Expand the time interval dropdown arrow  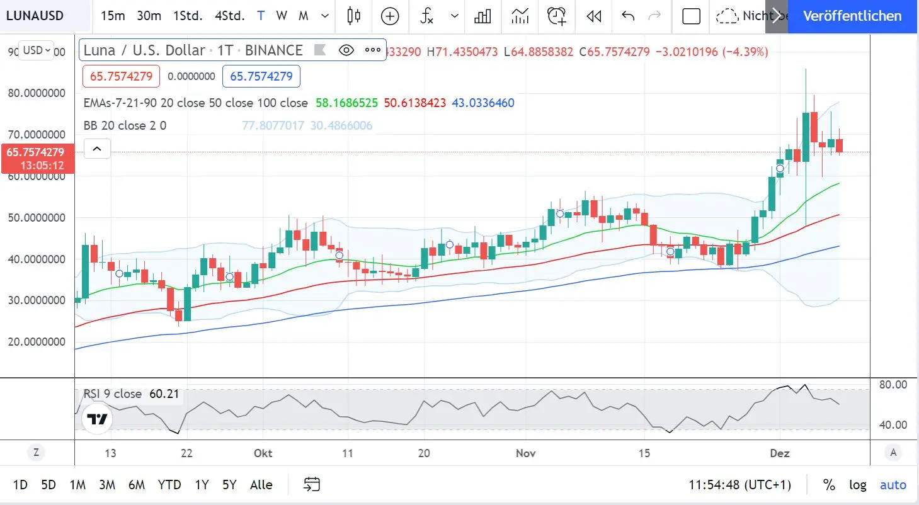(x=324, y=16)
